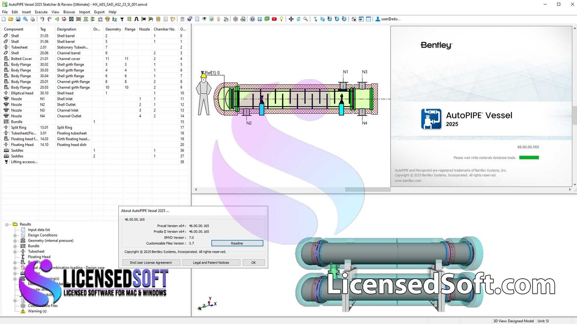Click the 3D View: Designed Model status entry
Viewport: 577px width, 324px height.
514,321
